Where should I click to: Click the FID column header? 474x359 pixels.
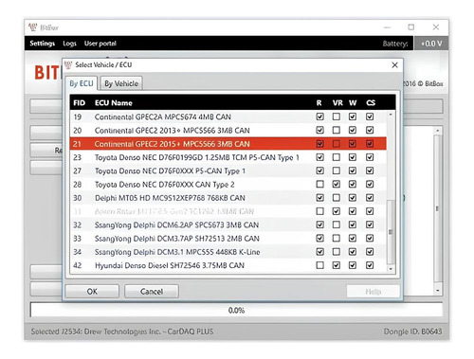coord(79,103)
